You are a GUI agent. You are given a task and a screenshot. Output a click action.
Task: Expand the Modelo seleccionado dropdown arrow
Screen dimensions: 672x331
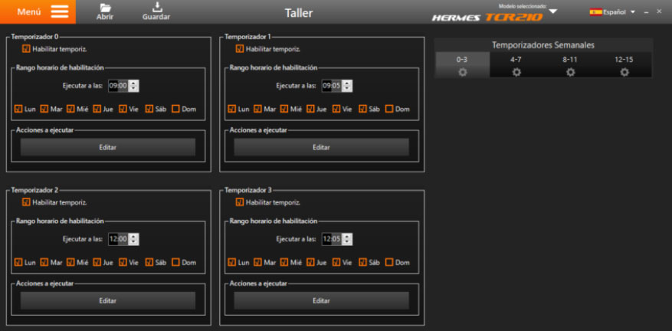click(553, 11)
